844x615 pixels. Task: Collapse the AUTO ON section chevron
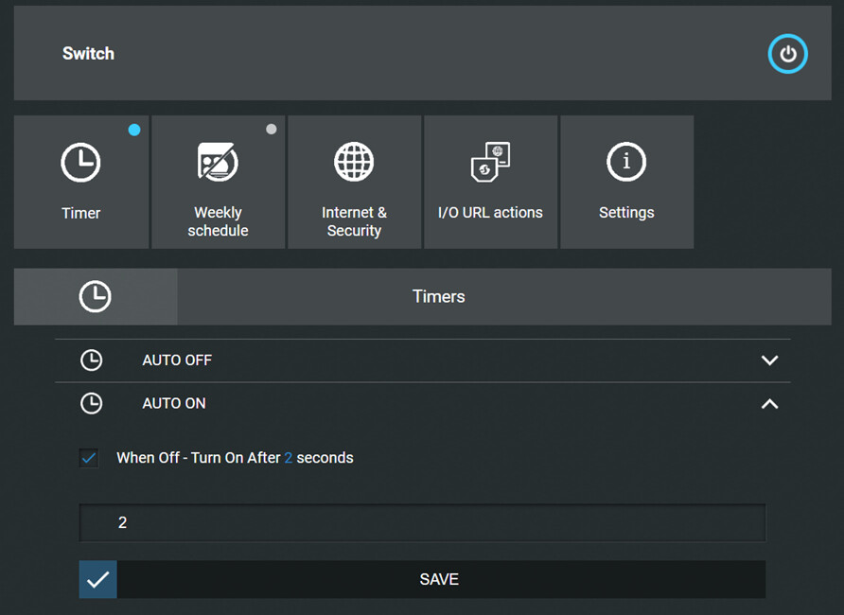(769, 404)
